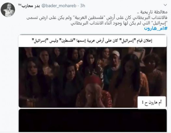Open the 3h timestamp link
171x133 pixels.
pos(83,6)
